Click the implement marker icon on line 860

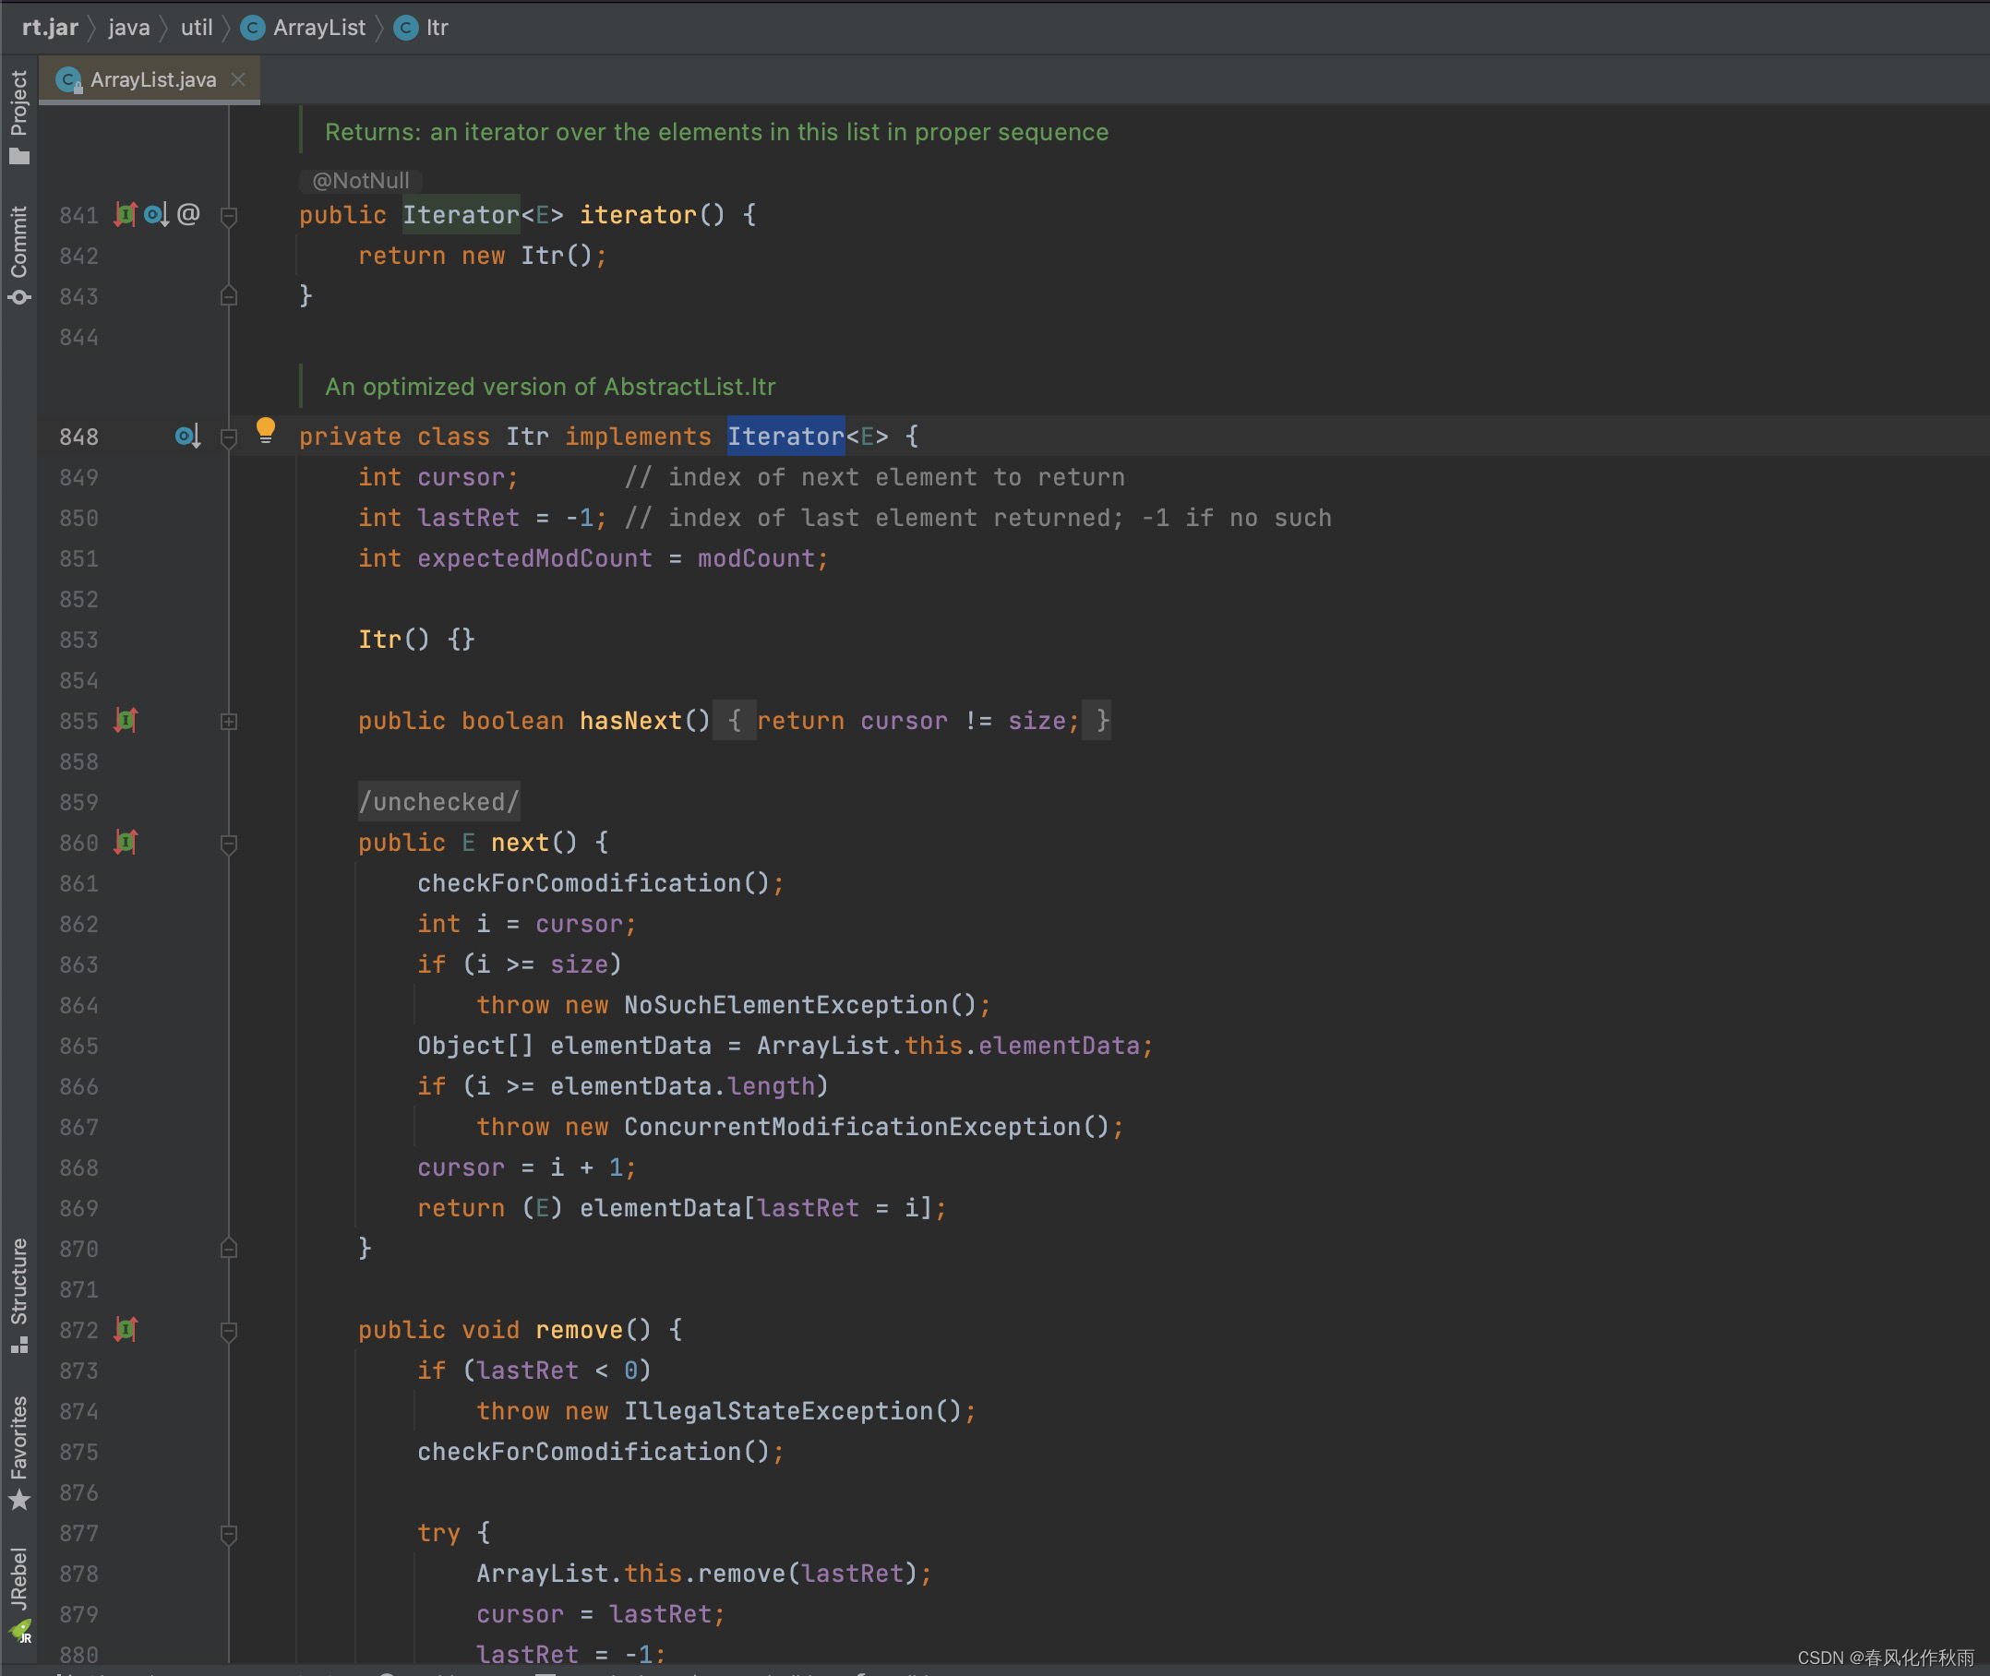125,843
